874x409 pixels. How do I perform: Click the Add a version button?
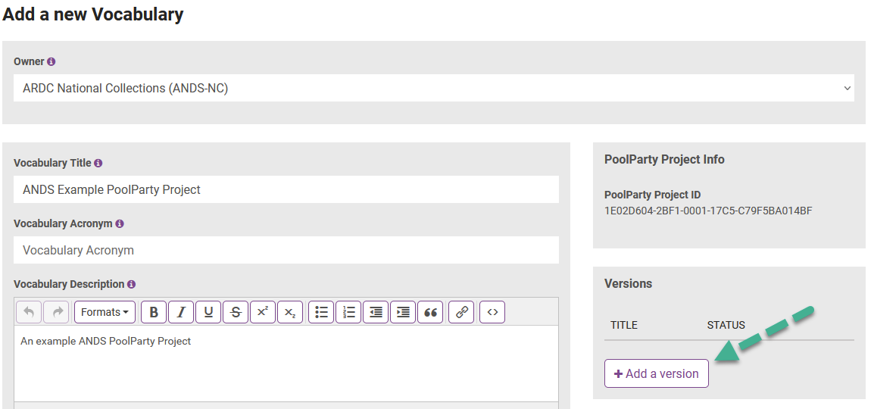pos(656,373)
